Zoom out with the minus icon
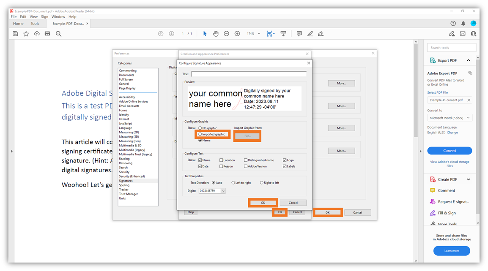 [x=227, y=34]
